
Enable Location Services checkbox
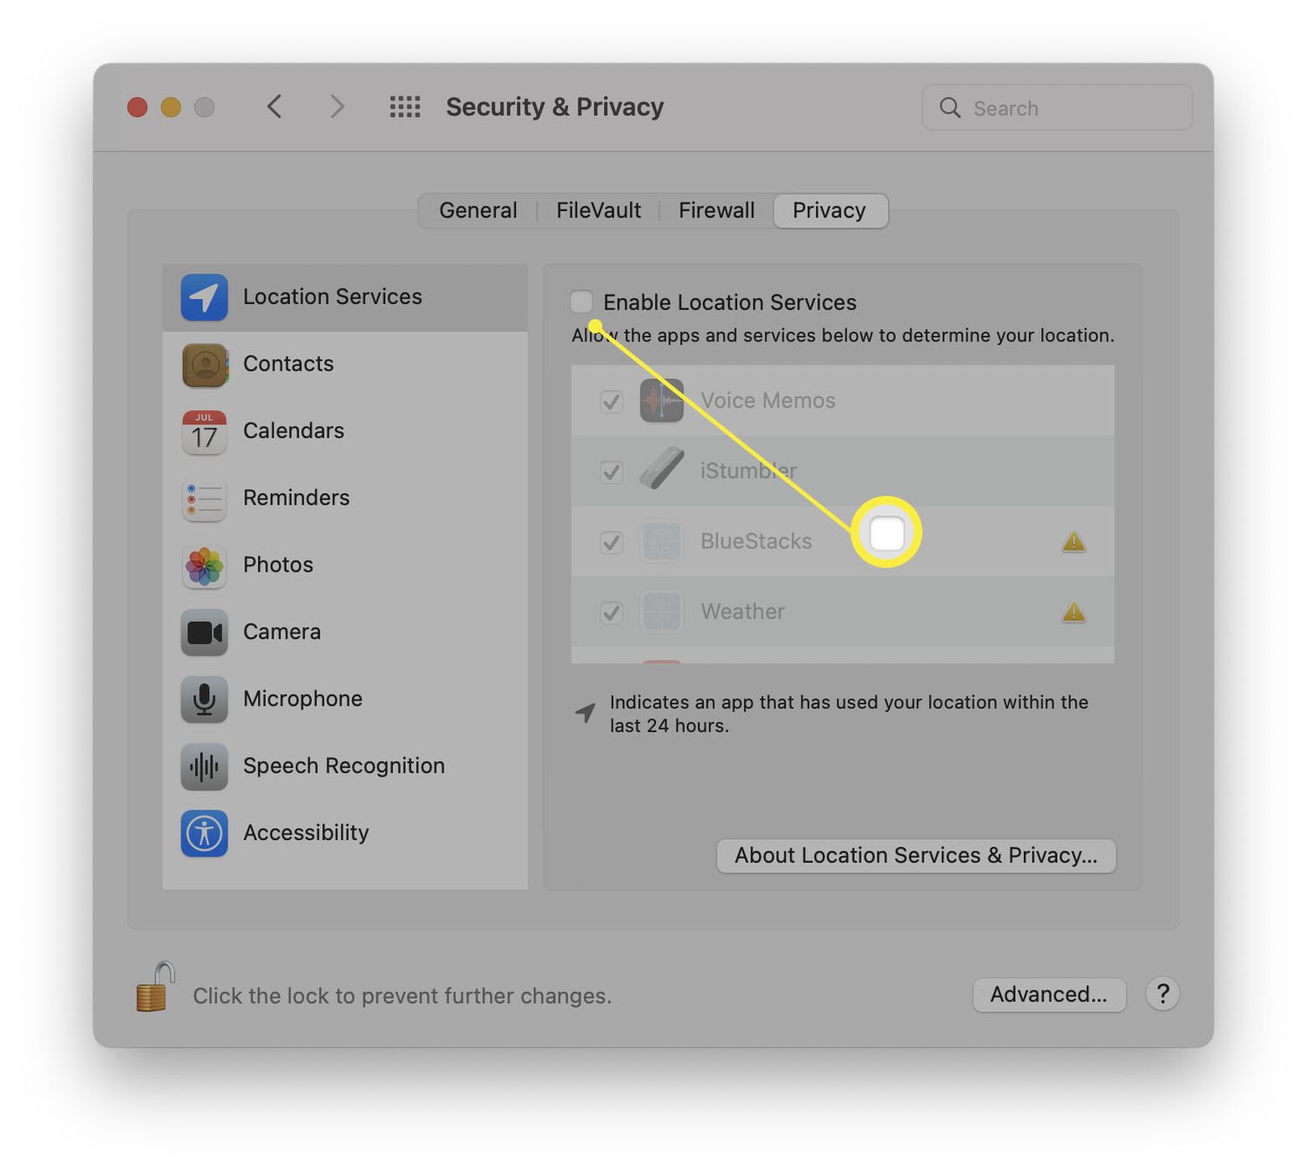tap(581, 301)
